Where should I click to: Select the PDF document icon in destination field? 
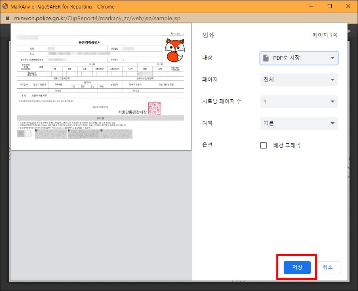coord(267,58)
